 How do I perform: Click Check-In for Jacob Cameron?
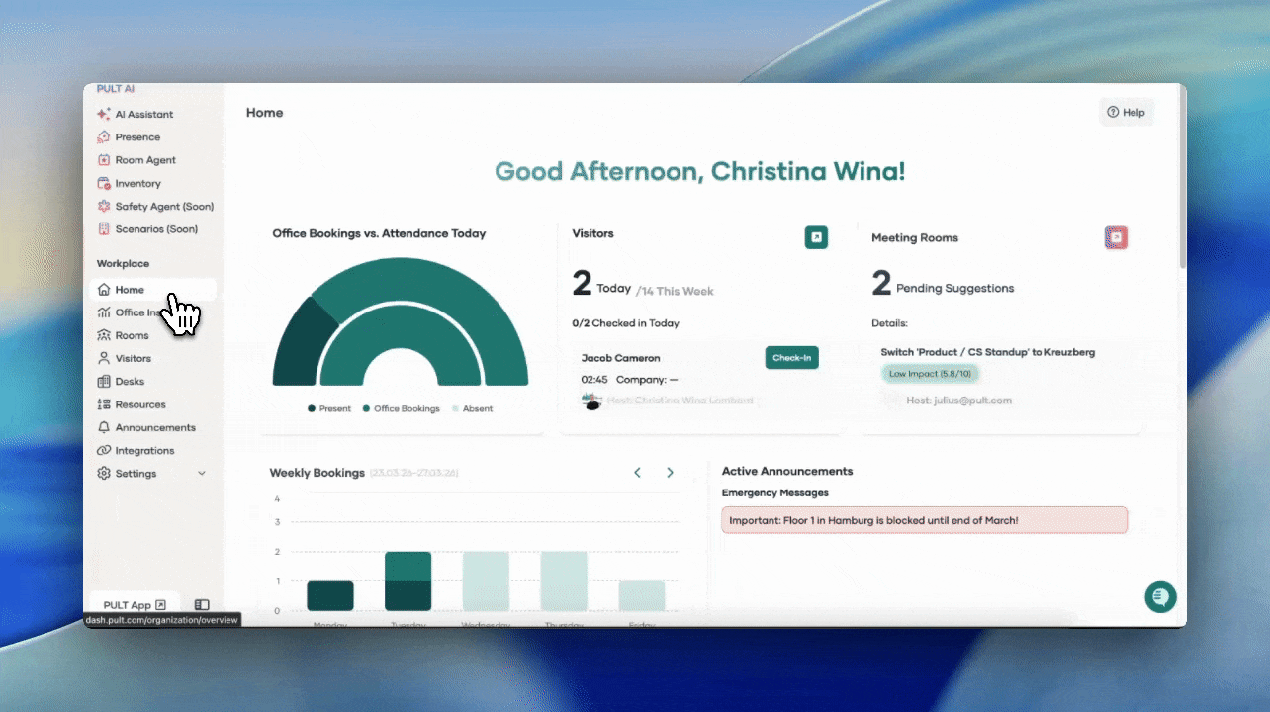(x=791, y=358)
